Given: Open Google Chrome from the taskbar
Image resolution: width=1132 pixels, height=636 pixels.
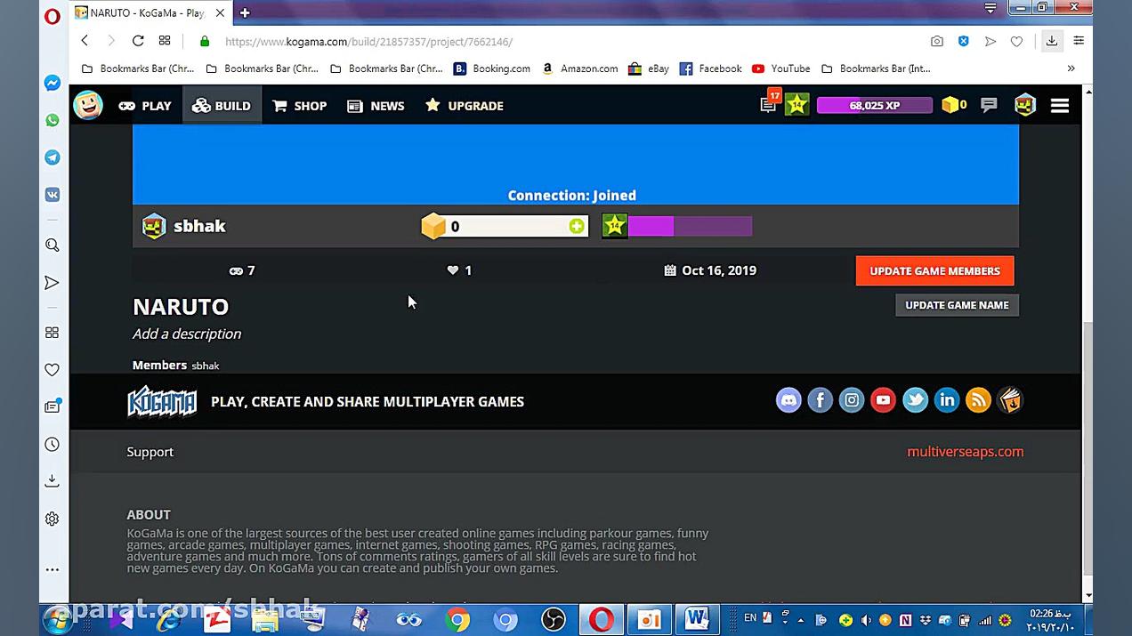Looking at the screenshot, I should (x=457, y=620).
